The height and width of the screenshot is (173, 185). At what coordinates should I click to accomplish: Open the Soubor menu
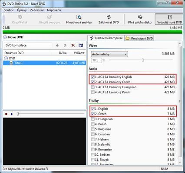tap(9, 10)
